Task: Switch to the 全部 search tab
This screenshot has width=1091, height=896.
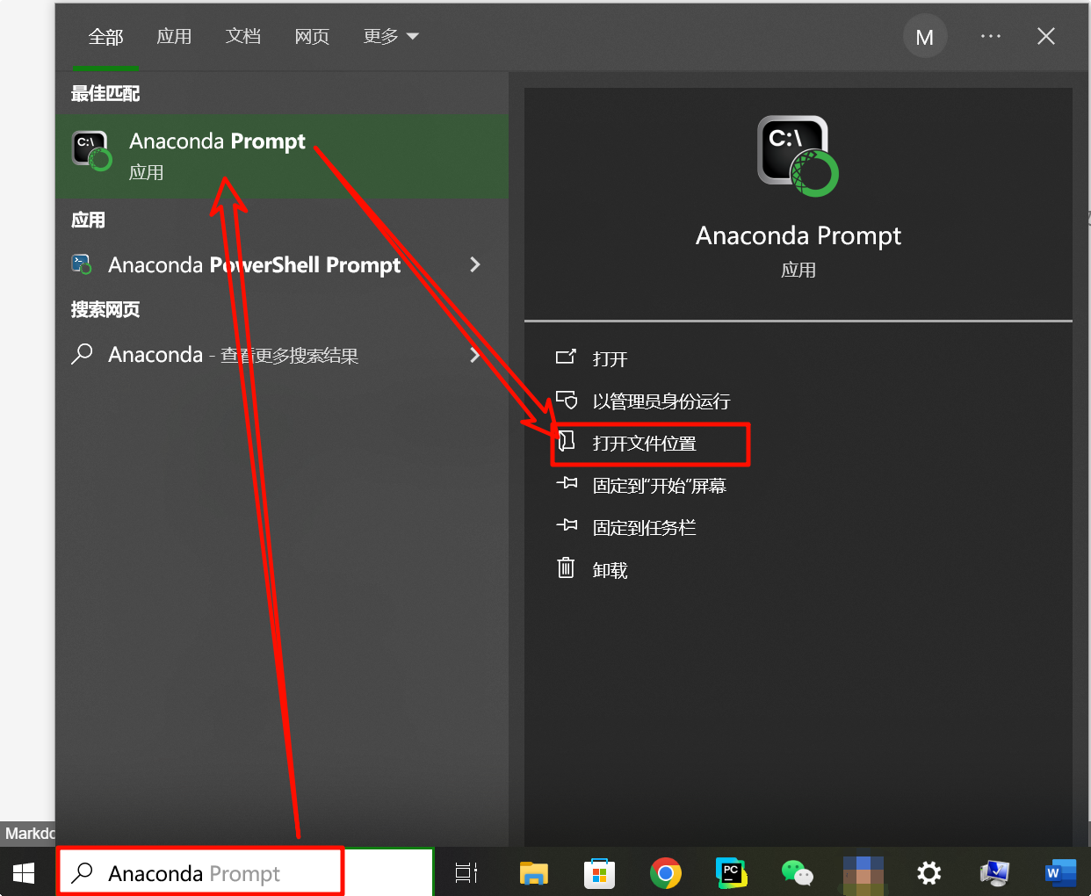Action: 105,36
